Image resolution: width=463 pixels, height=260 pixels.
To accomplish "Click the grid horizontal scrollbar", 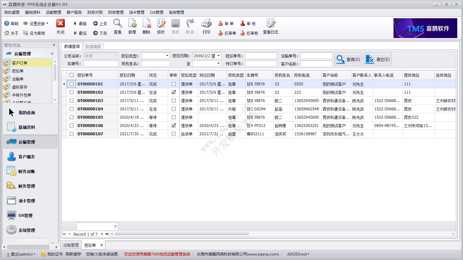I will (x=182, y=234).
